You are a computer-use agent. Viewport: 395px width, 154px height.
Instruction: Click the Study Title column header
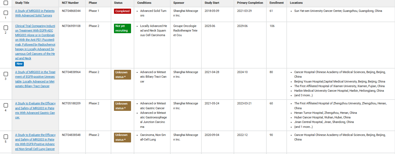[x=22, y=3]
